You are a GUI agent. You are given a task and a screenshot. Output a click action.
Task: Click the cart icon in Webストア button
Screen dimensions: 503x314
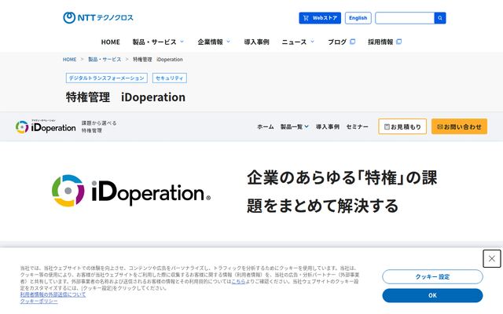tap(306, 18)
